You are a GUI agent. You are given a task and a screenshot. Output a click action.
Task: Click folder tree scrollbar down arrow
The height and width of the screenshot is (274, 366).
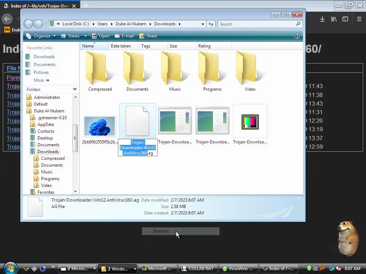point(75,192)
